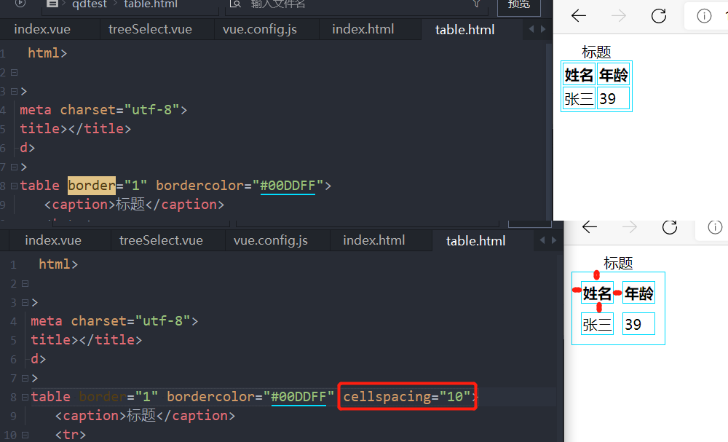
Task: Click 标题 caption above the compact table
Action: coord(596,52)
